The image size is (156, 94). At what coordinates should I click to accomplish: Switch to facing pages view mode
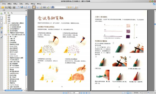128,93
